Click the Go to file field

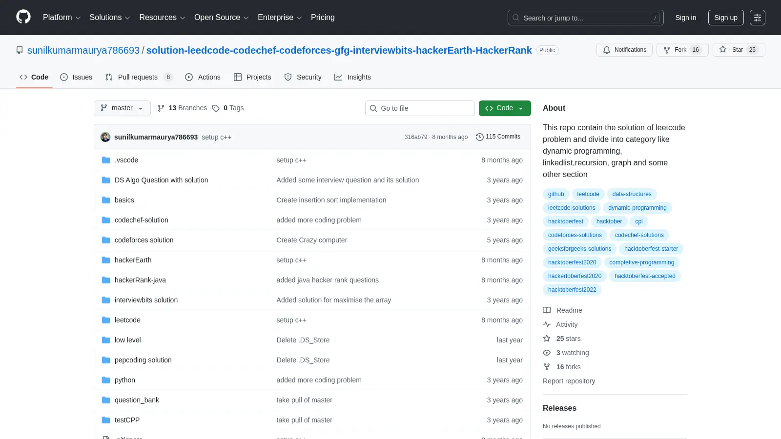point(420,108)
